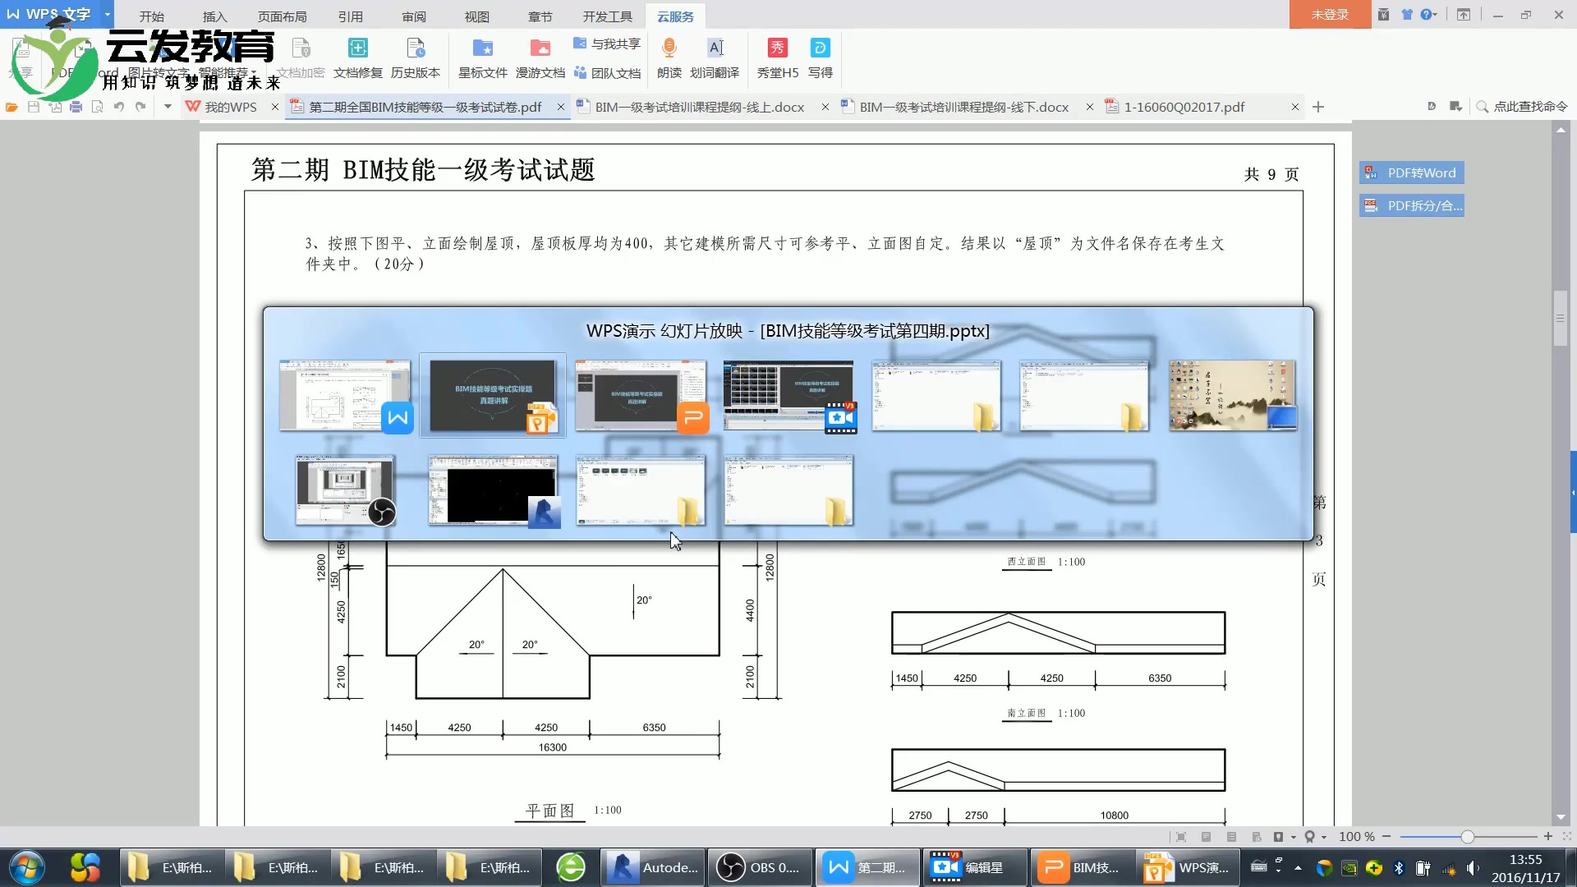Switch to the 审阅 ribbon tab

tap(413, 16)
